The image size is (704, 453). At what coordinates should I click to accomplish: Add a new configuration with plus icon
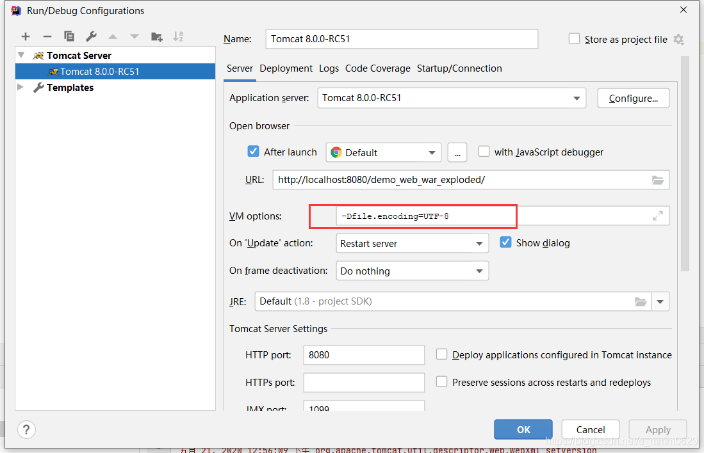pyautogui.click(x=26, y=36)
